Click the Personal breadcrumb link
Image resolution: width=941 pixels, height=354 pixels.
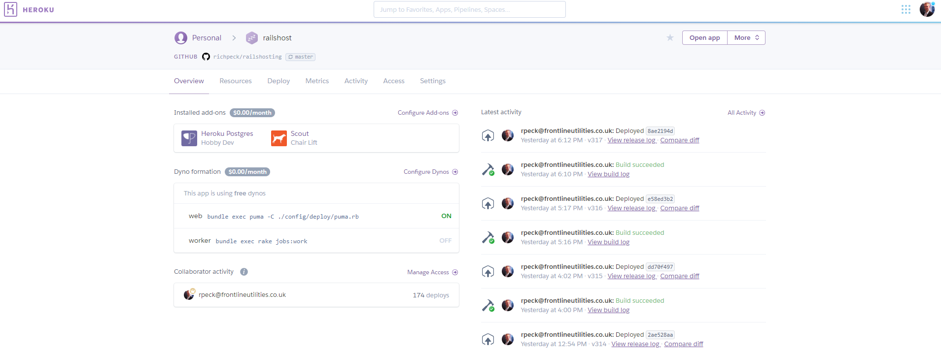tap(207, 38)
